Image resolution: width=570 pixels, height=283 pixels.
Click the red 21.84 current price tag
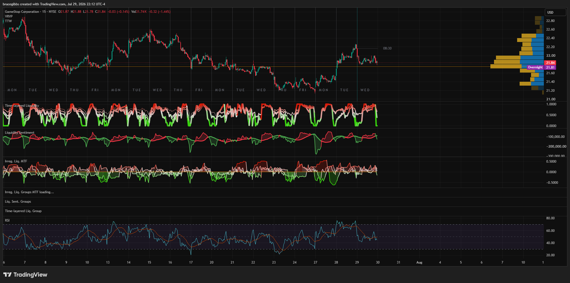(x=550, y=63)
